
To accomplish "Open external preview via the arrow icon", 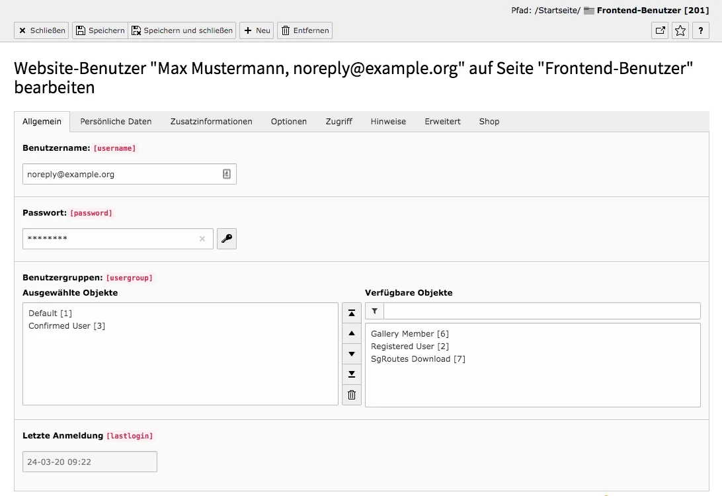I will tap(659, 30).
